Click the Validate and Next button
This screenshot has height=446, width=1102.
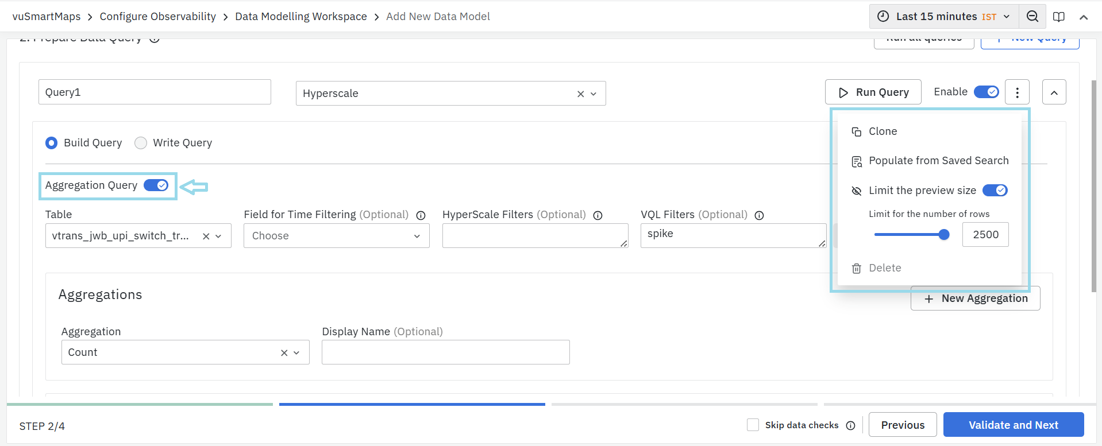[x=1013, y=425]
